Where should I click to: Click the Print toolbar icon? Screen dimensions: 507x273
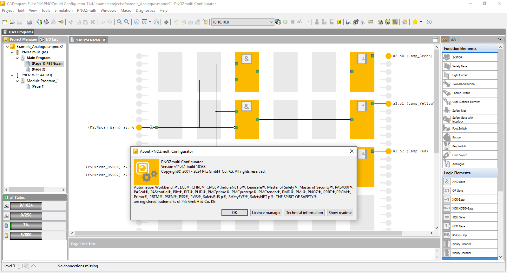(x=29, y=22)
